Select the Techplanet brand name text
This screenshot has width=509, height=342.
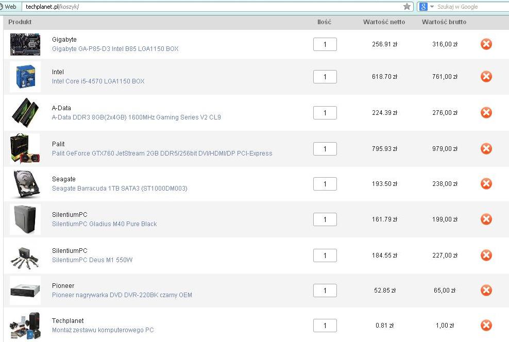[x=68, y=321]
